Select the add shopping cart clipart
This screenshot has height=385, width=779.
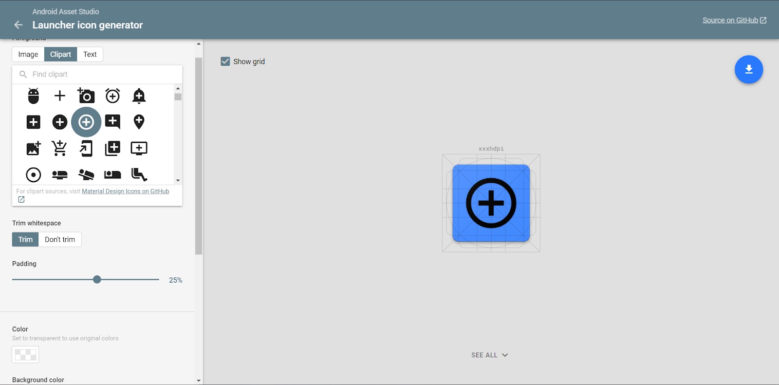tap(60, 148)
